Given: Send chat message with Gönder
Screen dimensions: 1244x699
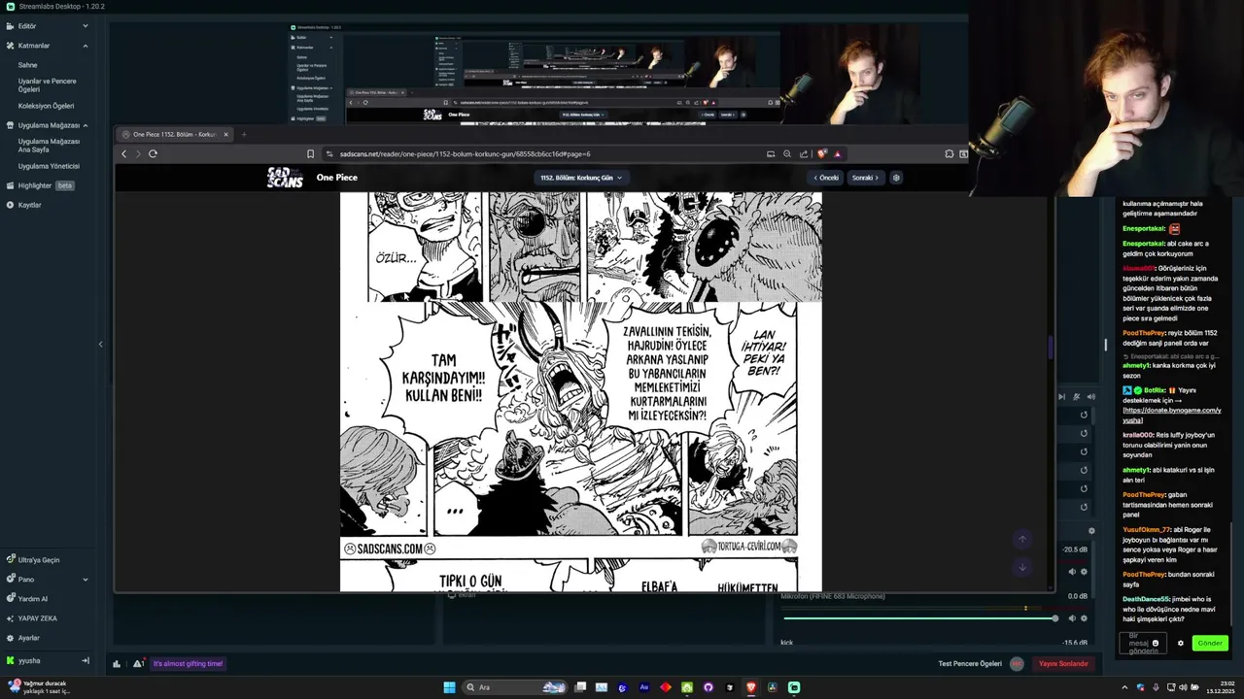Looking at the screenshot, I should (1210, 643).
